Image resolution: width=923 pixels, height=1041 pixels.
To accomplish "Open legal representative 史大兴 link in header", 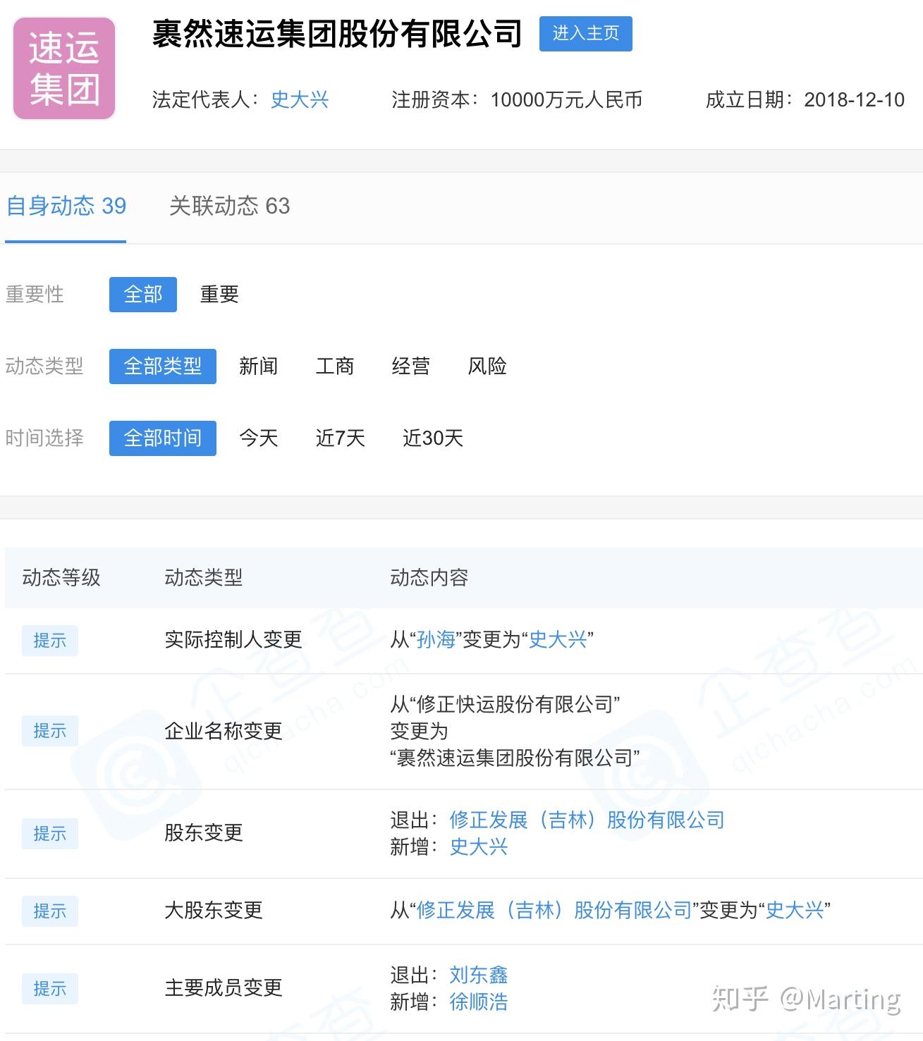I will click(300, 100).
